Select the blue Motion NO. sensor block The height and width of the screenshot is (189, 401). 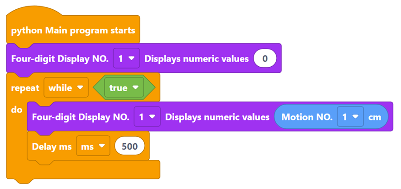pos(306,117)
